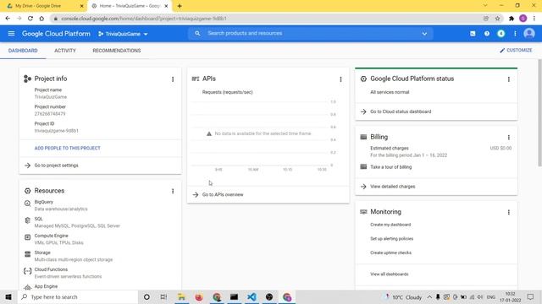This screenshot has width=542, height=304.
Task: Open Cortana circle icon on taskbar
Action: (x=147, y=296)
